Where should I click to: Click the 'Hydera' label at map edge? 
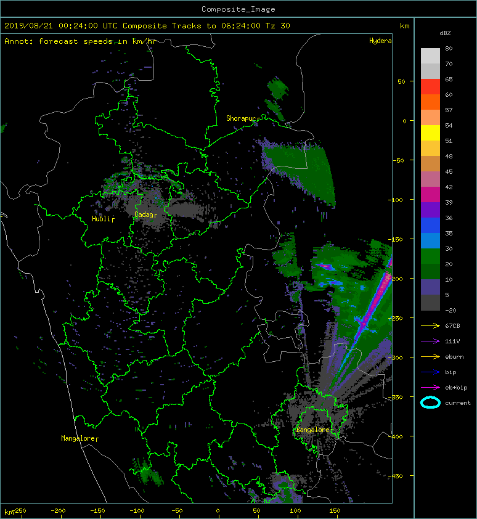[380, 41]
